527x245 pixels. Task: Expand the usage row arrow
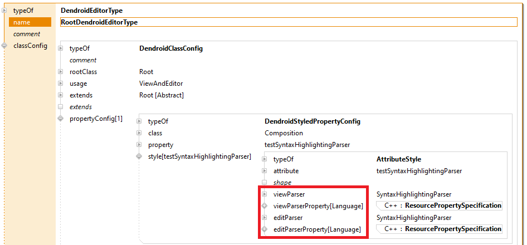point(61,84)
